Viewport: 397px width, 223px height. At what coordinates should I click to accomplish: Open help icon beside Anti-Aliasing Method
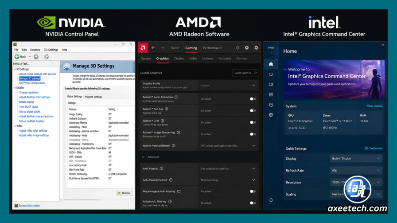click(x=171, y=180)
